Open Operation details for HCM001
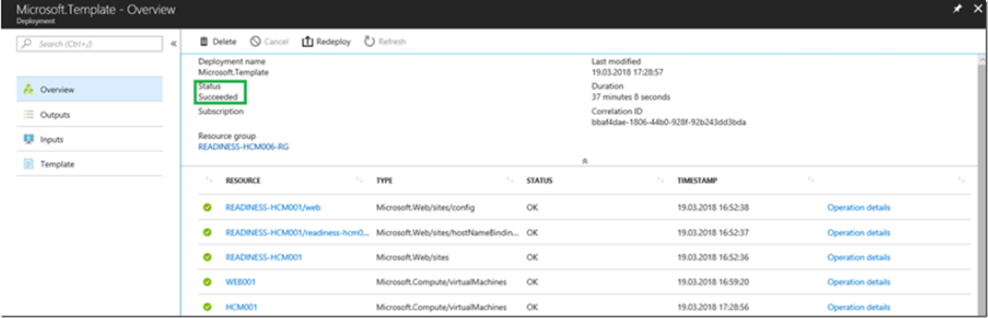 point(859,307)
